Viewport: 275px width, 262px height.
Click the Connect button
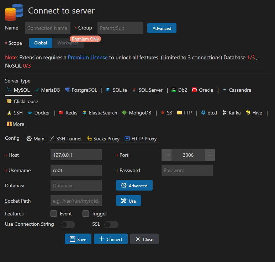[111, 239]
